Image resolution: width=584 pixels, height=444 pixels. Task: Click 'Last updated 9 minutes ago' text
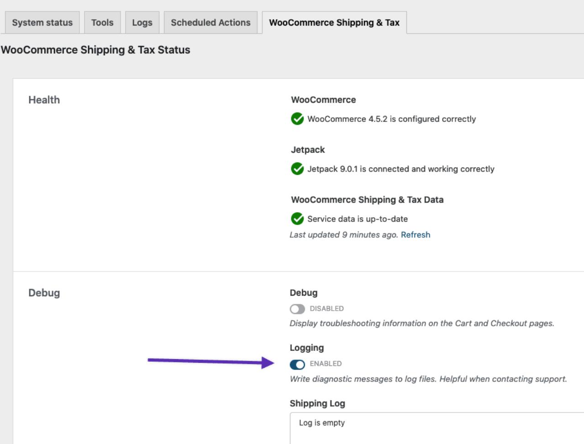(x=344, y=235)
